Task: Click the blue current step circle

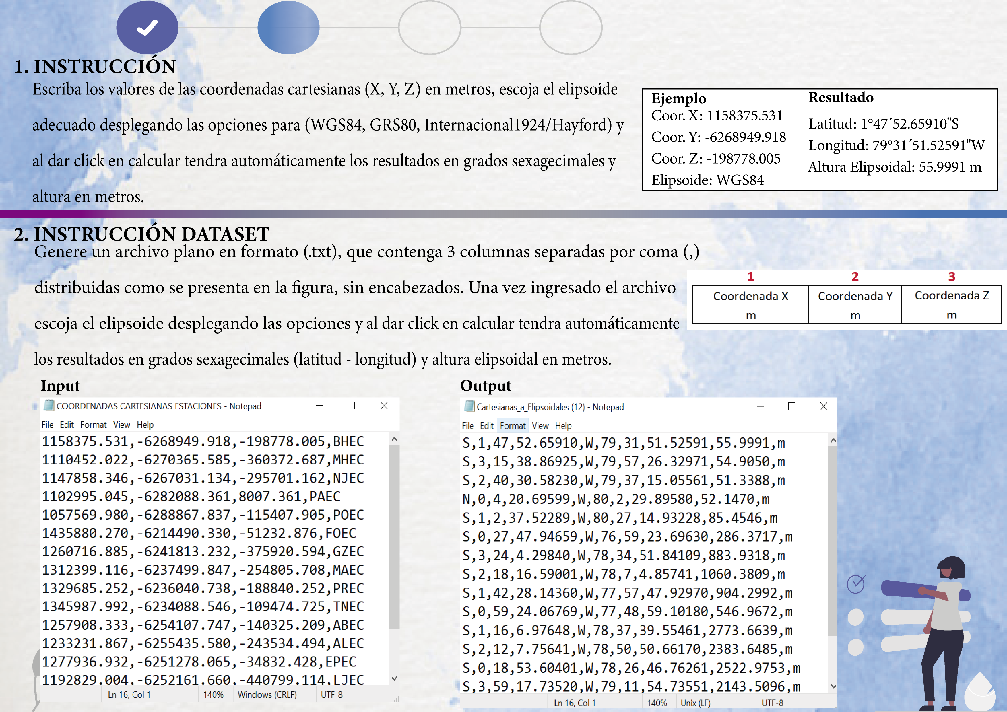Action: [288, 27]
